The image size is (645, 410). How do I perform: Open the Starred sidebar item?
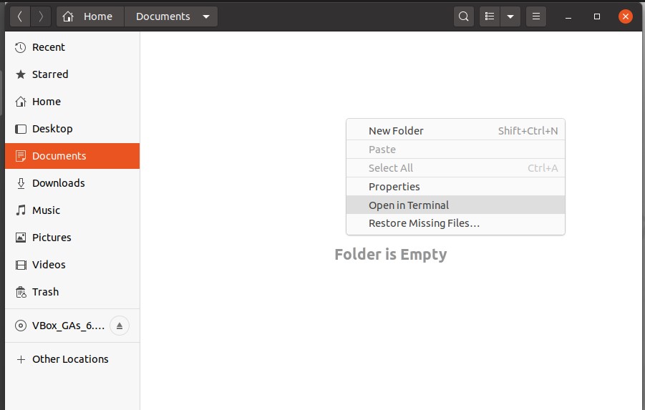50,74
